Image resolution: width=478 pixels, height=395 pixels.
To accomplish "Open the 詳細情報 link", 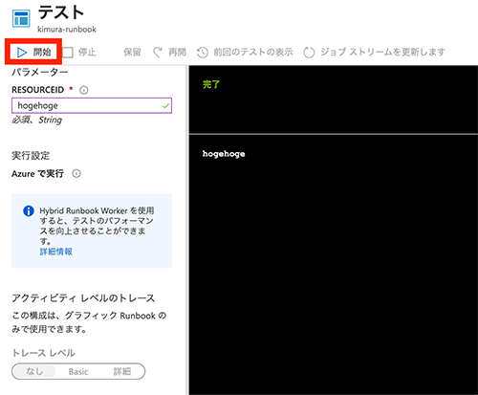I will tap(55, 252).
